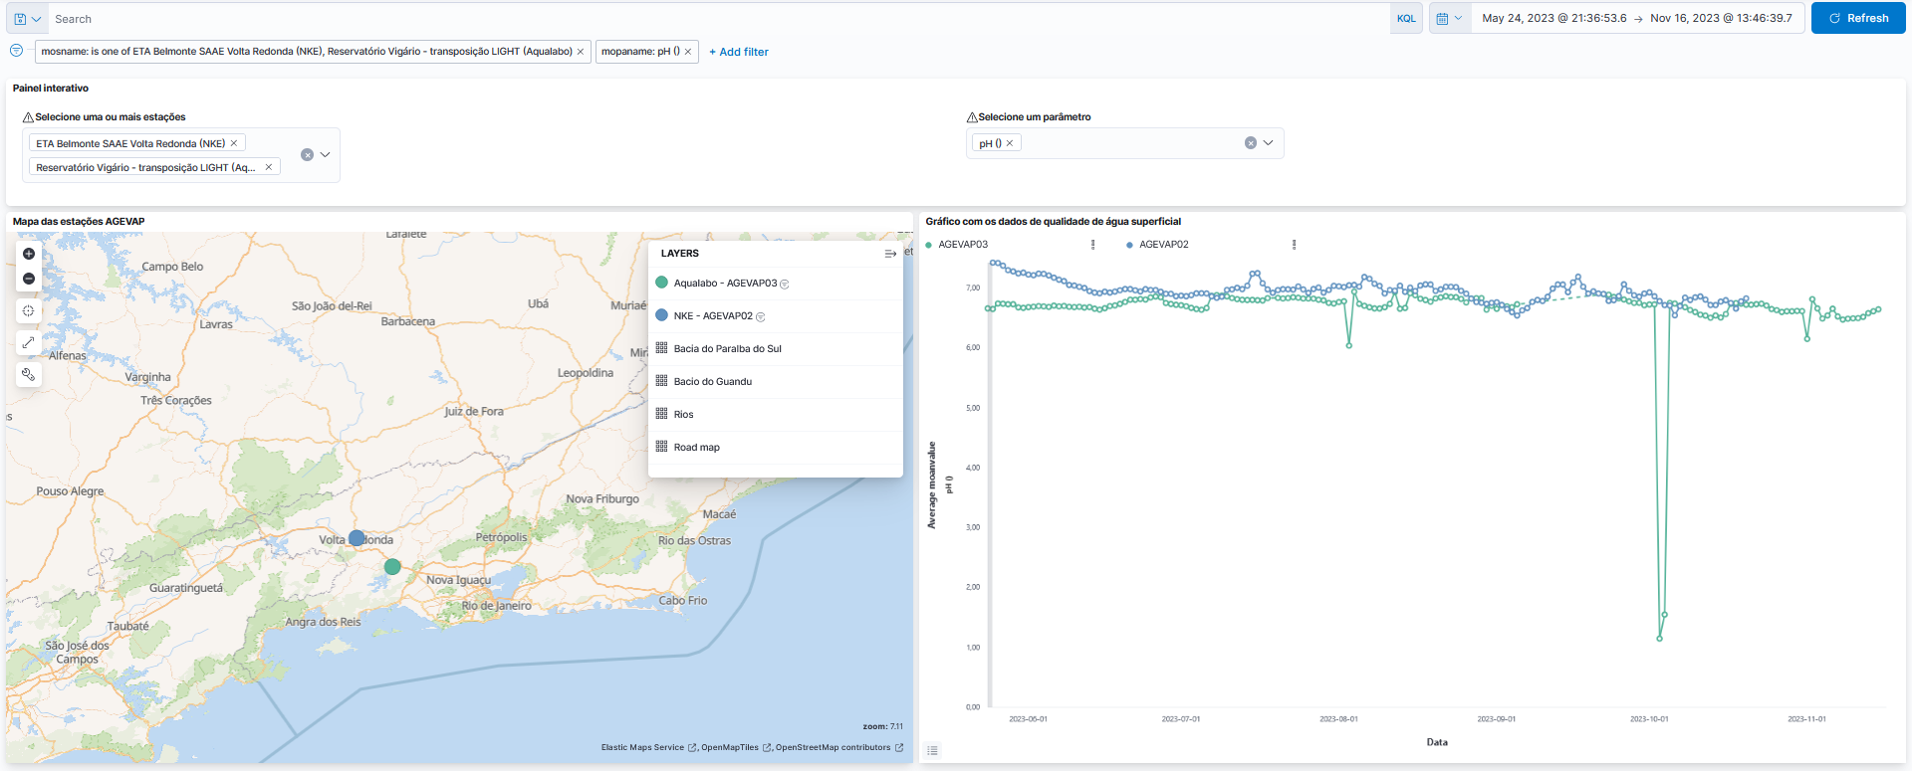
Task: Open the map tools wrench icon
Action: (x=29, y=375)
